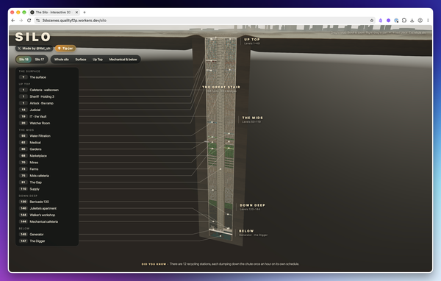Viewport: 441px width, 281px height.
Task: Jump to Juliette's apartment
Action: 47,208
